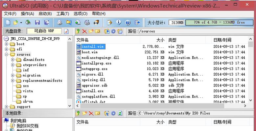Click Rename icon in disc toolbar
Screen dimensions: 256x131
[x=98, y=31]
